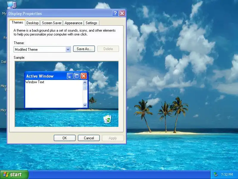238x179 pixels.
Task: Click the Save As... button
Action: [84, 49]
